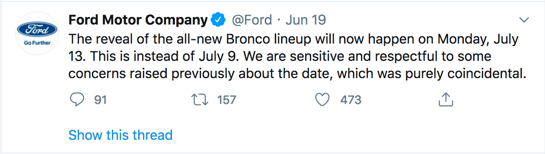545x154 pixels.
Task: Click the 91 replies count
Action: point(100,100)
